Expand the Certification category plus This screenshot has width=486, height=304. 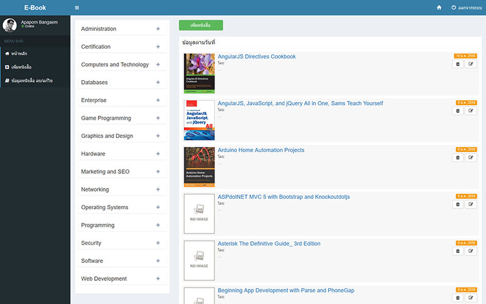pyautogui.click(x=158, y=47)
